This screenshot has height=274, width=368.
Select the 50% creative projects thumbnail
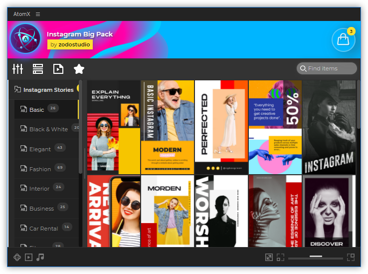point(275,127)
